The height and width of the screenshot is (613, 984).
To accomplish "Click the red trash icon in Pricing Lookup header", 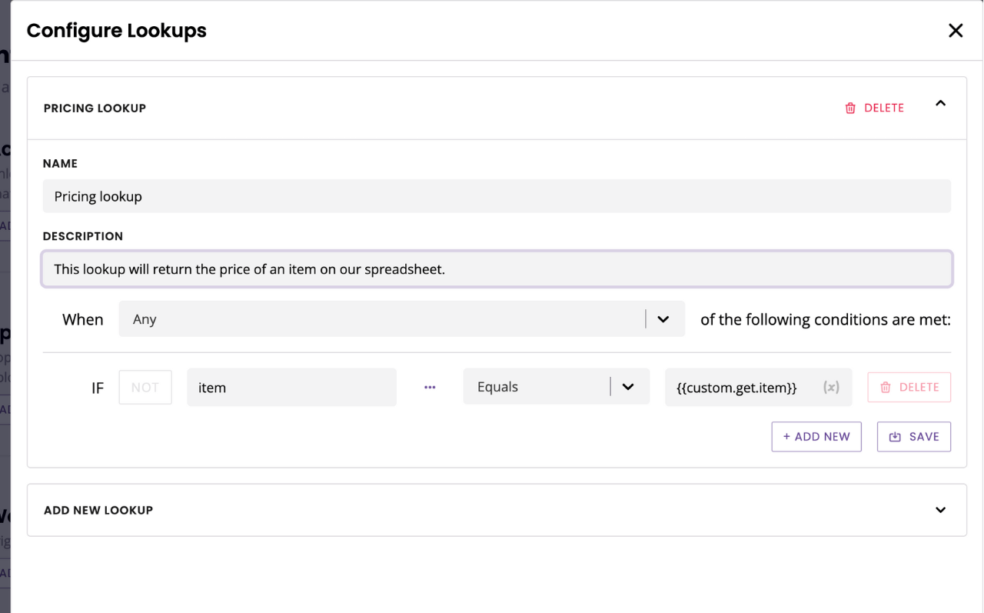I will click(850, 108).
